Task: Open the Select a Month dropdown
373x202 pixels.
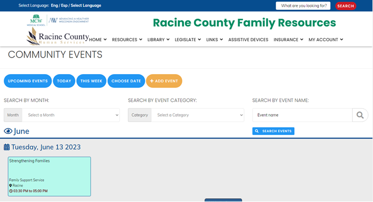Action: pos(71,115)
